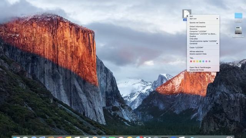The height and width of the screenshot is (138, 246).
Task: Apply the blue tag color dot
Action: pyautogui.click(x=203, y=61)
